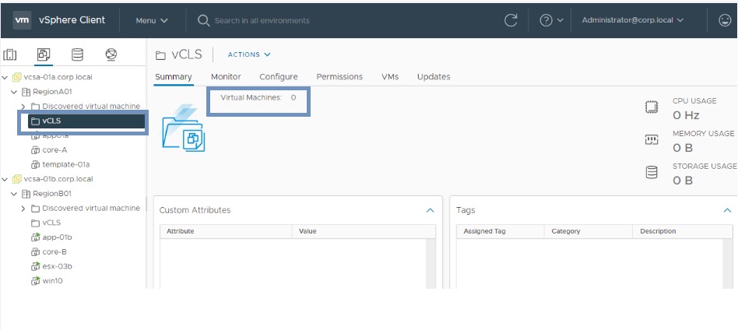Click the smiley feedback icon
This screenshot has width=738, height=330.
click(724, 20)
